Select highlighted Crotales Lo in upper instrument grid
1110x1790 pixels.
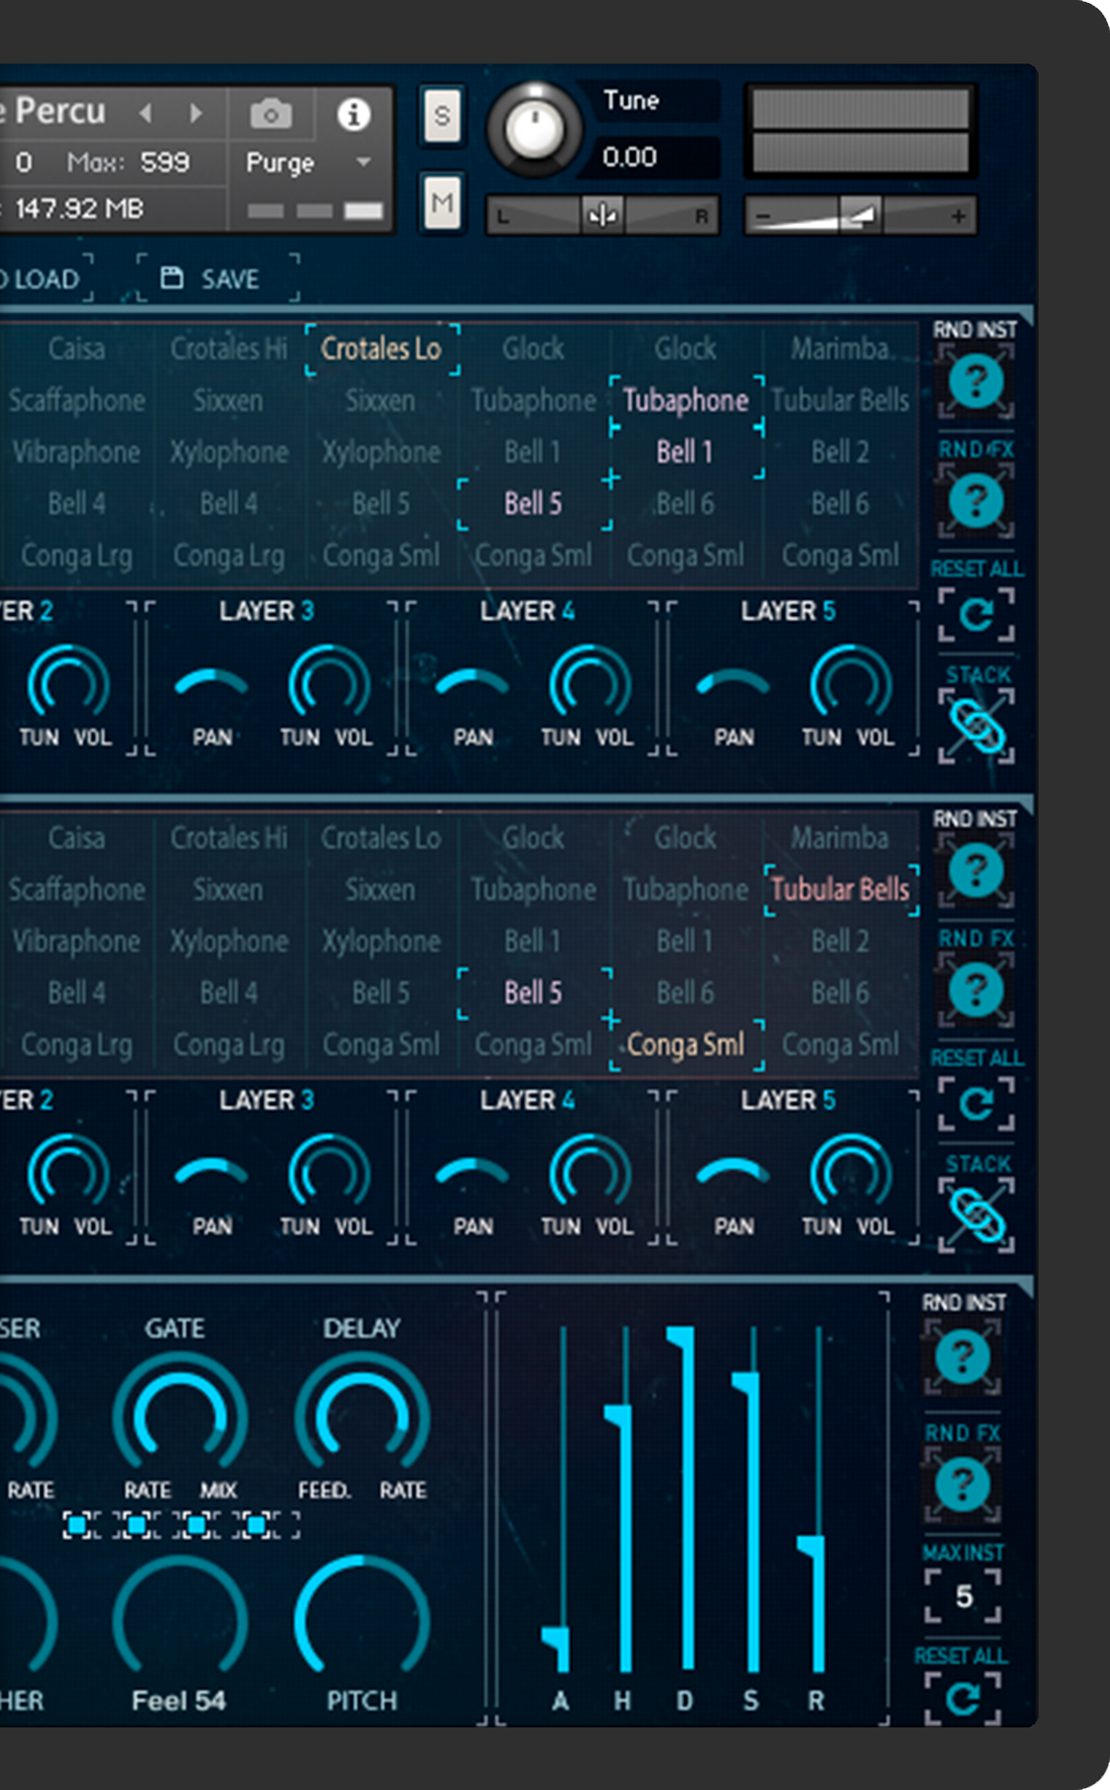tap(381, 349)
